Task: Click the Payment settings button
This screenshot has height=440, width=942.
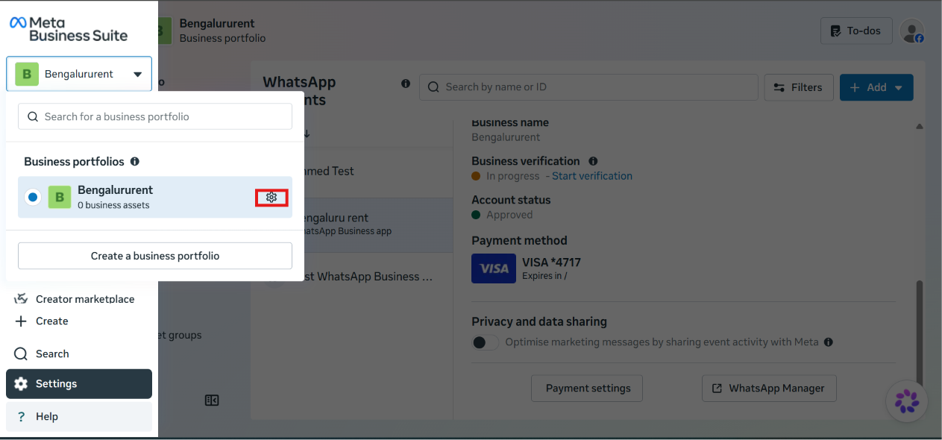Action: tap(588, 389)
